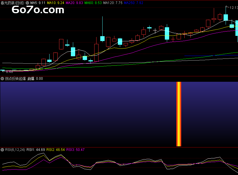
Task: Select the MA60: 8.53 label
Action: pyautogui.click(x=93, y=3)
